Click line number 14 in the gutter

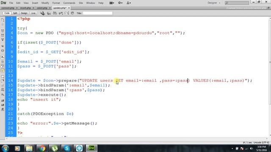click(10, 81)
